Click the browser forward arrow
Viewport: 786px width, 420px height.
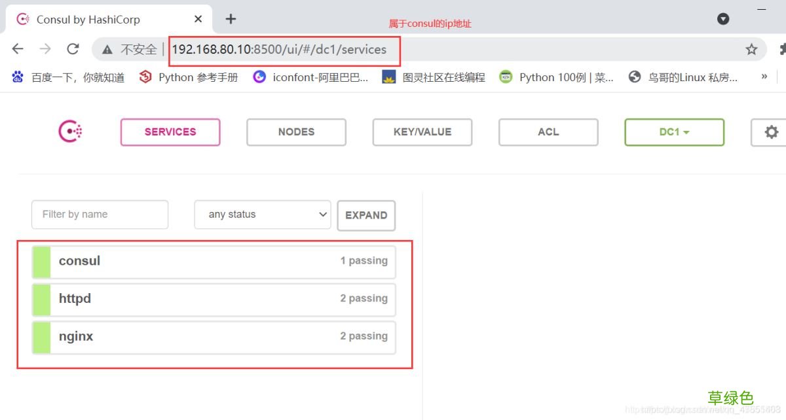click(45, 49)
